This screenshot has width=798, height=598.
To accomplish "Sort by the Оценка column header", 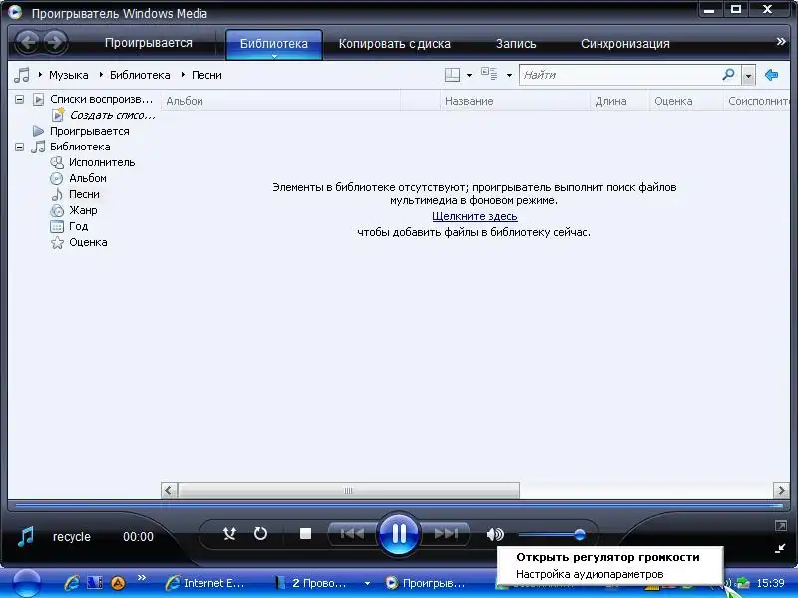I will pyautogui.click(x=686, y=101).
